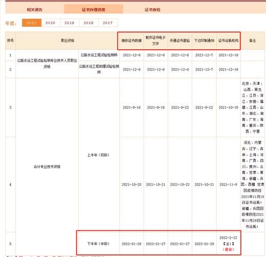Click the red 最新 label

pos(228,249)
